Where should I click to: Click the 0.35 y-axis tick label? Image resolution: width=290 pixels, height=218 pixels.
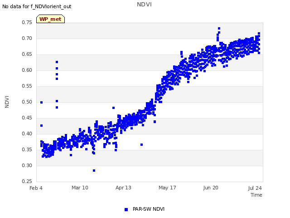pyautogui.click(x=27, y=149)
